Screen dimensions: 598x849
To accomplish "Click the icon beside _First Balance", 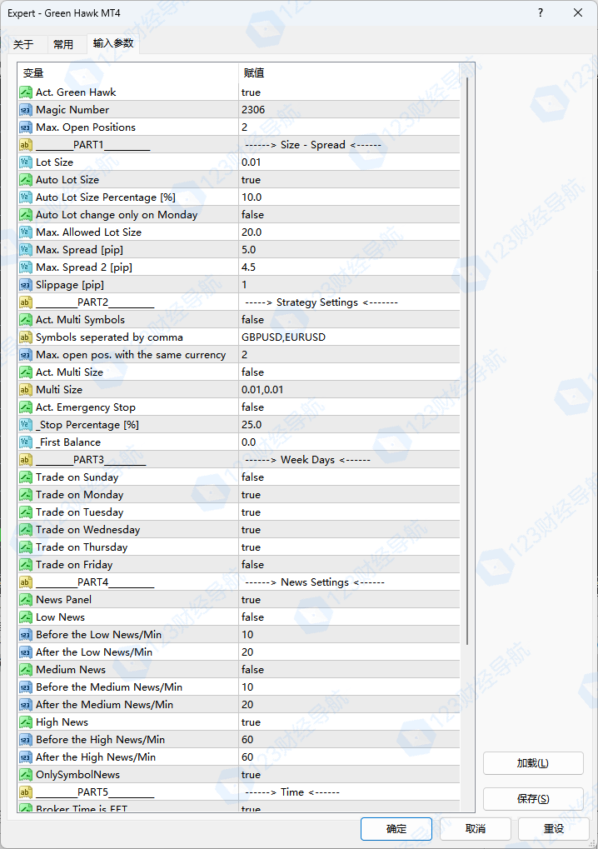I will point(26,442).
